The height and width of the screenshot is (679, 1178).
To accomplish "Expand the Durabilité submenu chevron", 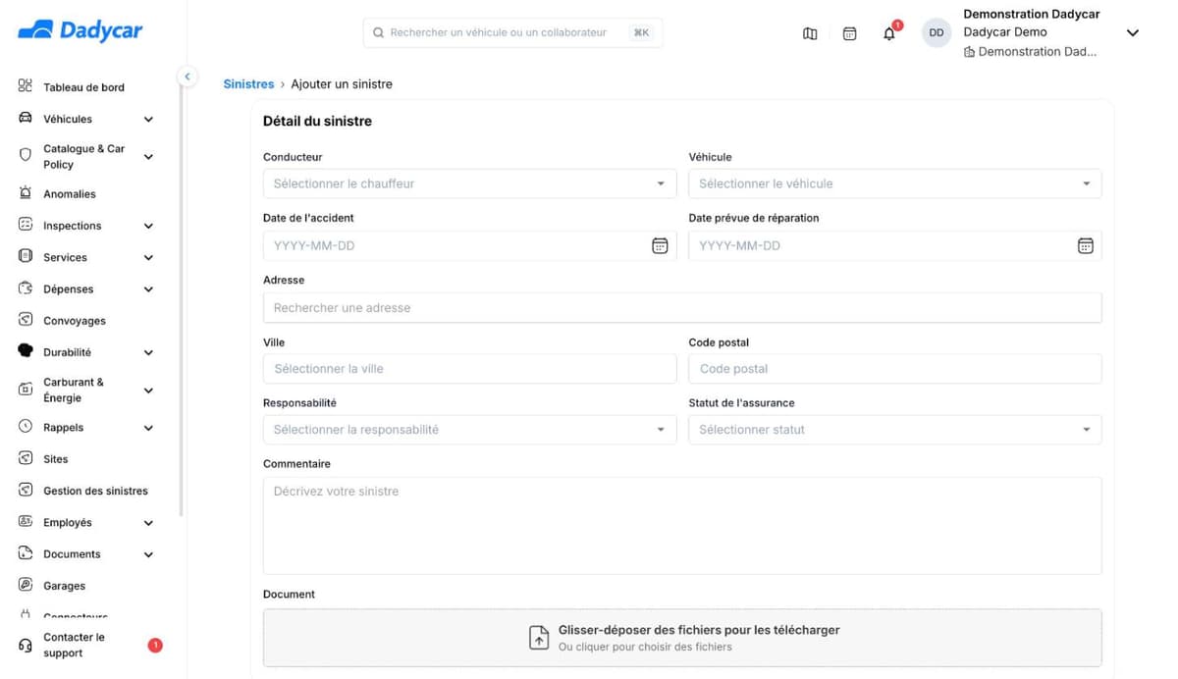I will pyautogui.click(x=148, y=352).
